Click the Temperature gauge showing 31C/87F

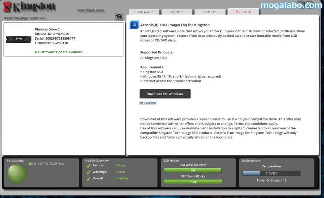click(x=271, y=173)
